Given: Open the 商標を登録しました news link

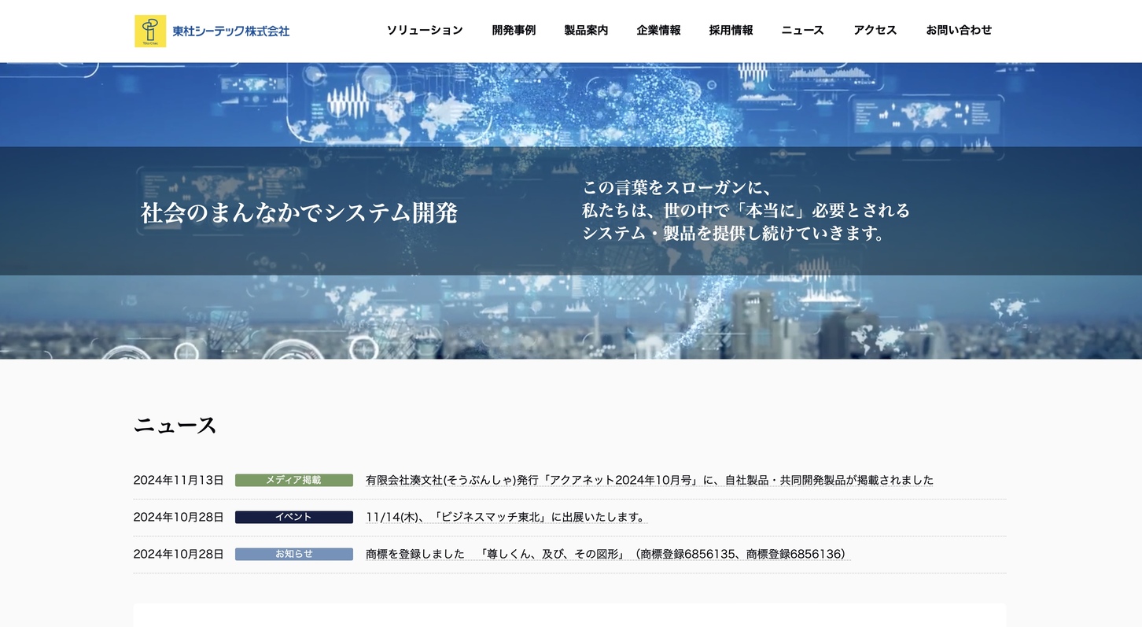Looking at the screenshot, I should coord(608,554).
